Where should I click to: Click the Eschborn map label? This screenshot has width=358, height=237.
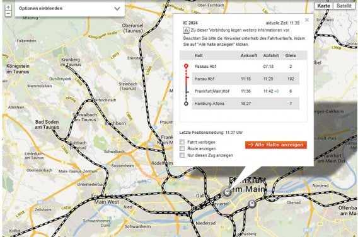pyautogui.click(x=115, y=123)
